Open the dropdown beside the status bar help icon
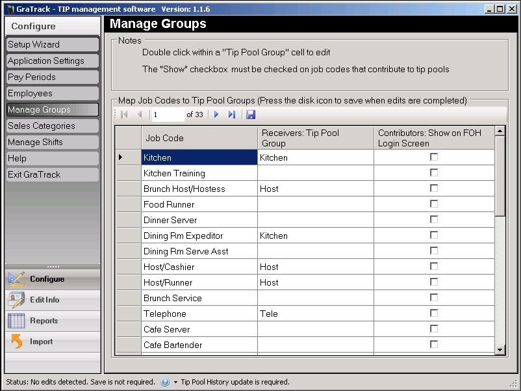Viewport: 521px width, 391px height. [x=177, y=382]
